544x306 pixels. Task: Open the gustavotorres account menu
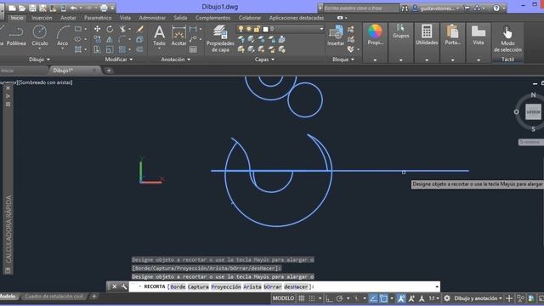point(436,8)
